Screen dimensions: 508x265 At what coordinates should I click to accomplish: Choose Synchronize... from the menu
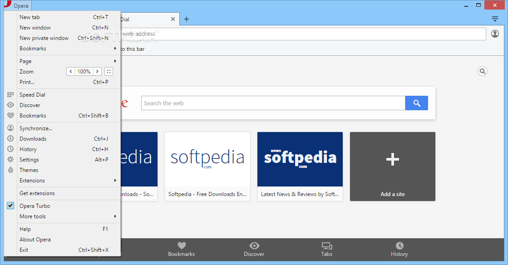[69, 128]
